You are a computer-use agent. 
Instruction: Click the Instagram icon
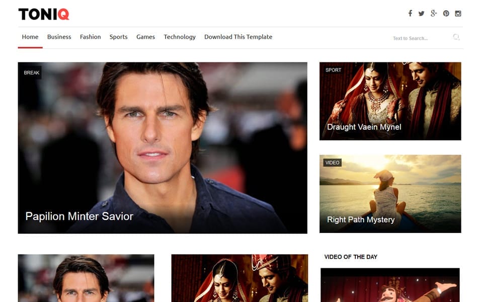458,14
